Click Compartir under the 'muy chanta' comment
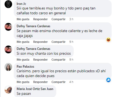This screenshot has height=97, width=120. coord(58,60)
